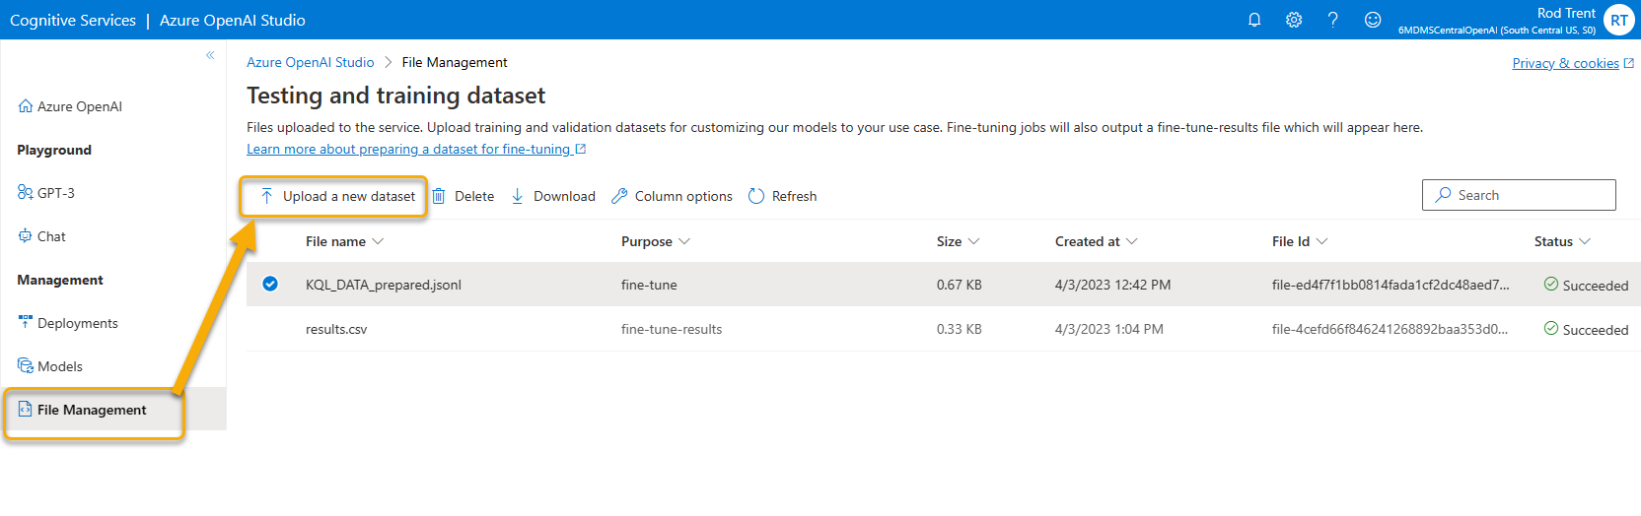Screen dimensions: 1641x516
Task: Open the File Id column dropdown
Action: tap(1321, 241)
